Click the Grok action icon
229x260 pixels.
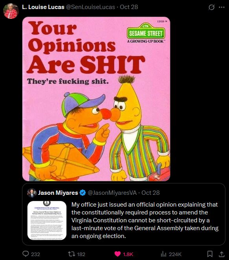[211, 7]
